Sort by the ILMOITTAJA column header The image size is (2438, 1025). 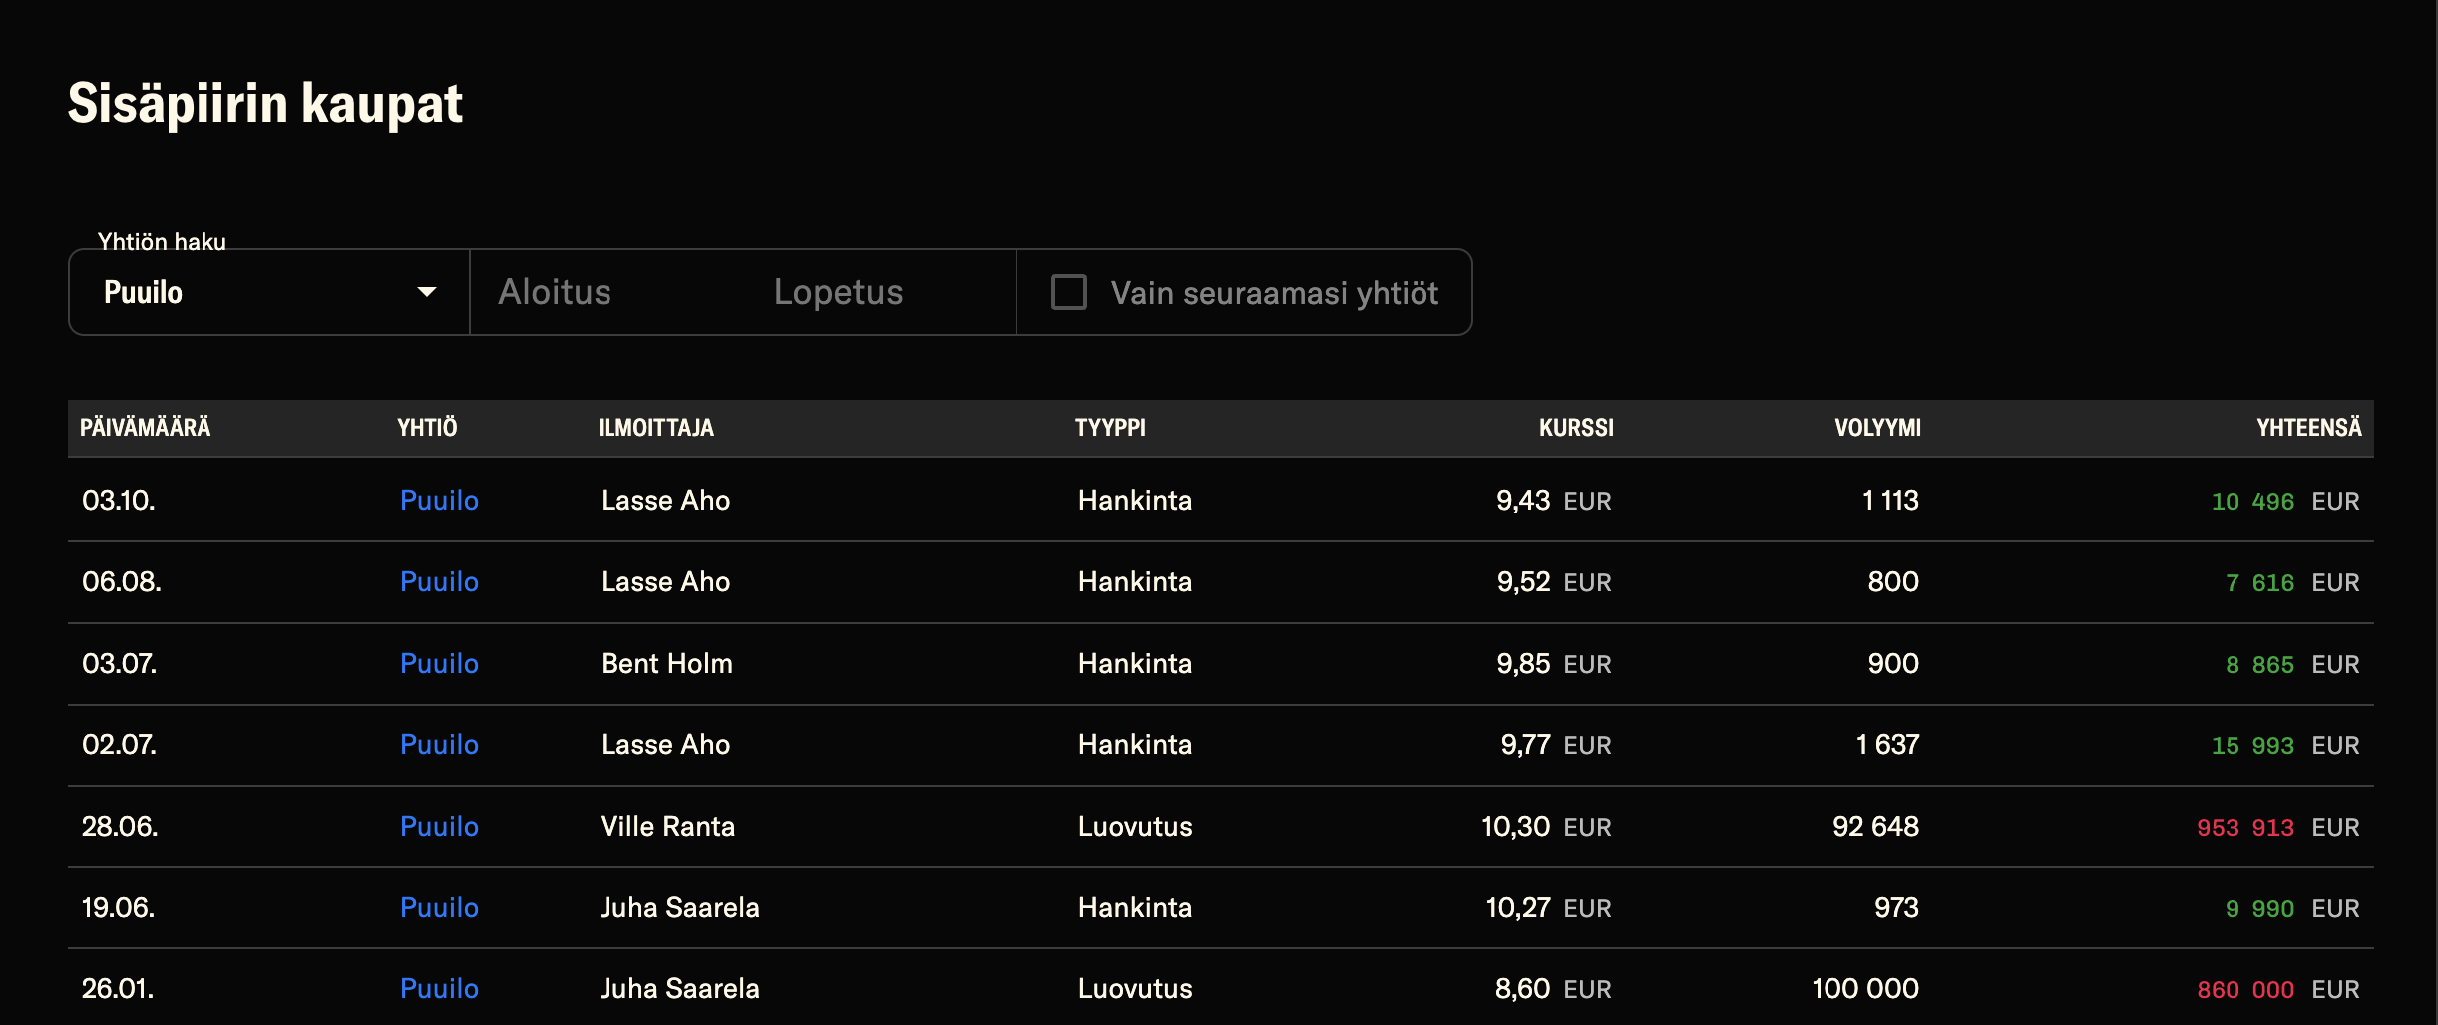coord(656,428)
